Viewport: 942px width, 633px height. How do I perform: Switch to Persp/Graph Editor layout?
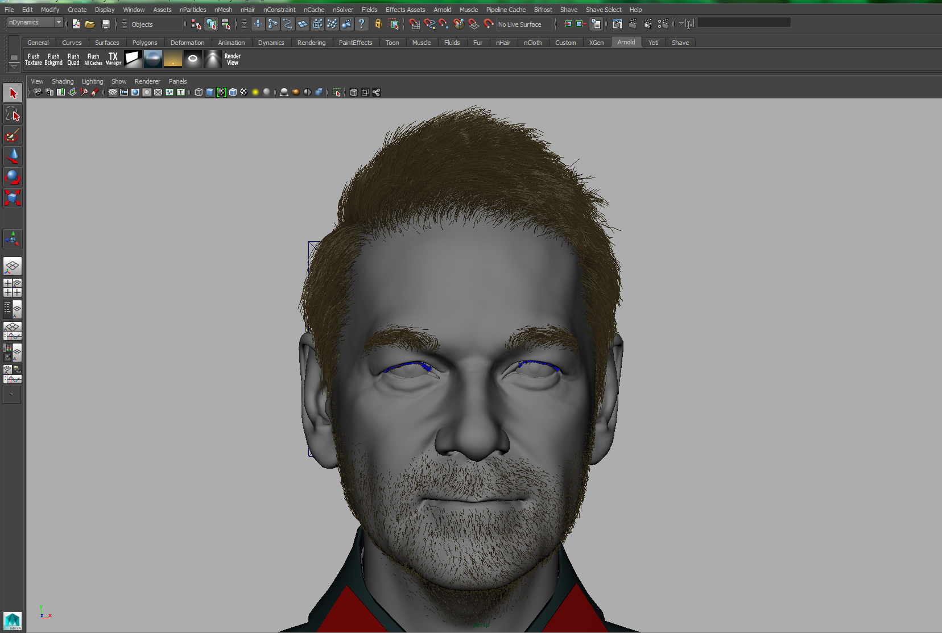point(13,331)
